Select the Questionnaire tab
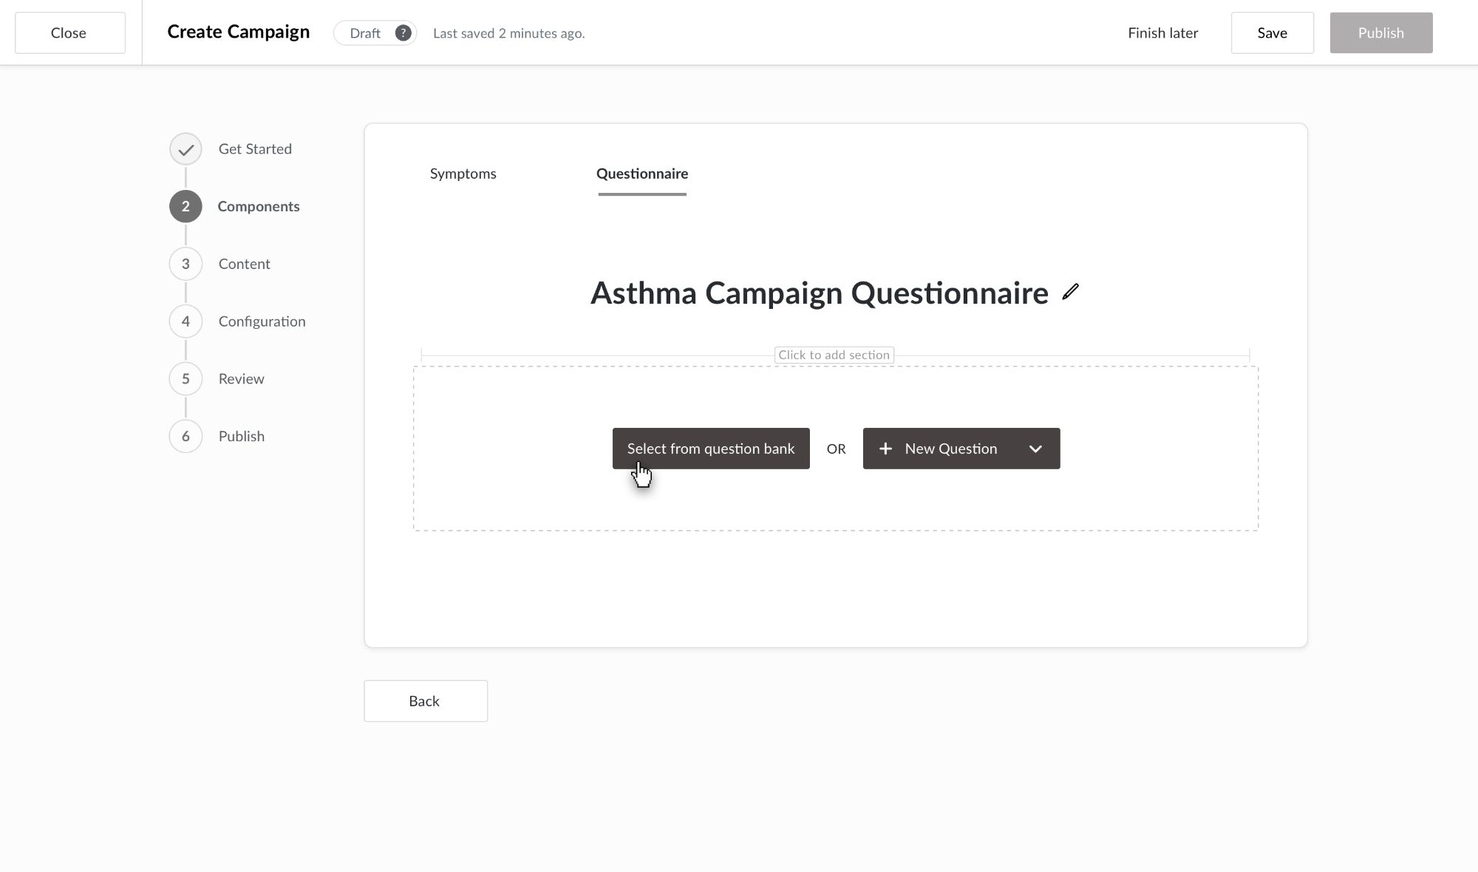Viewport: 1478px width, 872px height. click(x=642, y=174)
